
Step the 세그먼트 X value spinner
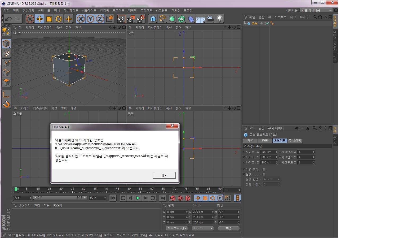[313, 152]
